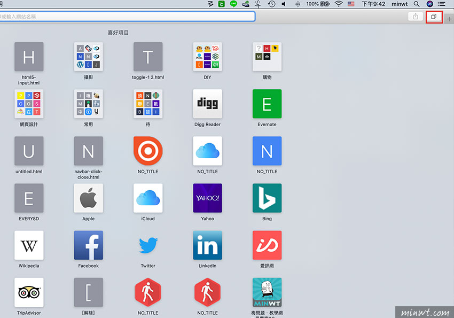Open the Twitter favorite
Screen dimensions: 454x318
148,245
